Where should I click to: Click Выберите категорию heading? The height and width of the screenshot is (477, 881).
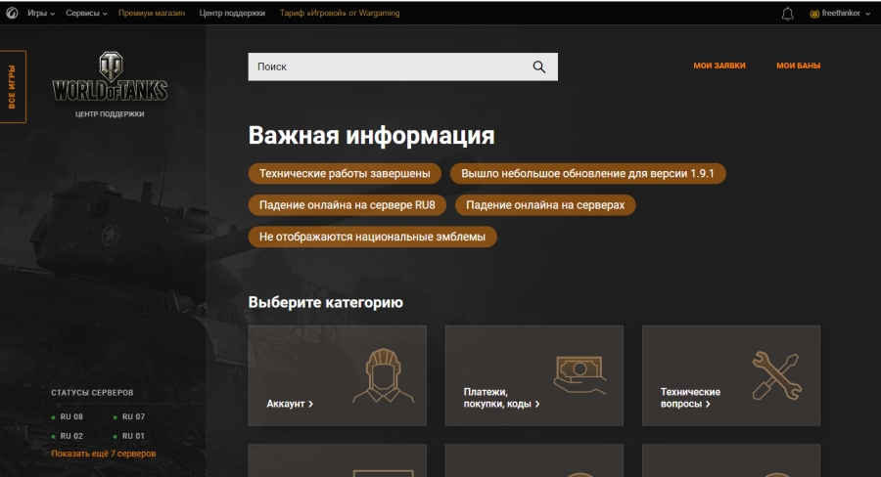pos(325,302)
